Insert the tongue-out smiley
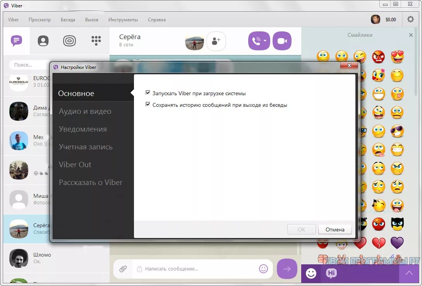The width and height of the screenshot is (422, 286). 397,94
